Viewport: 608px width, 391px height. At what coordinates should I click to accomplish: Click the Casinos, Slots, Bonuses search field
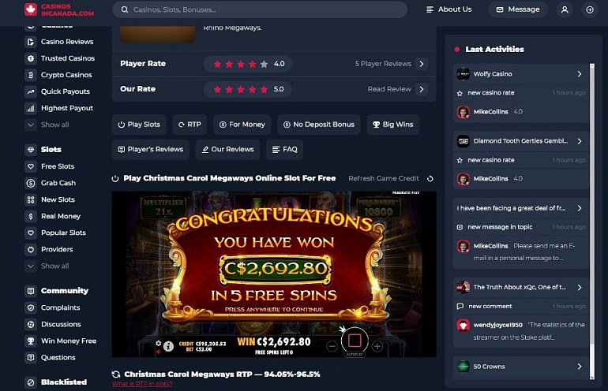pyautogui.click(x=260, y=9)
